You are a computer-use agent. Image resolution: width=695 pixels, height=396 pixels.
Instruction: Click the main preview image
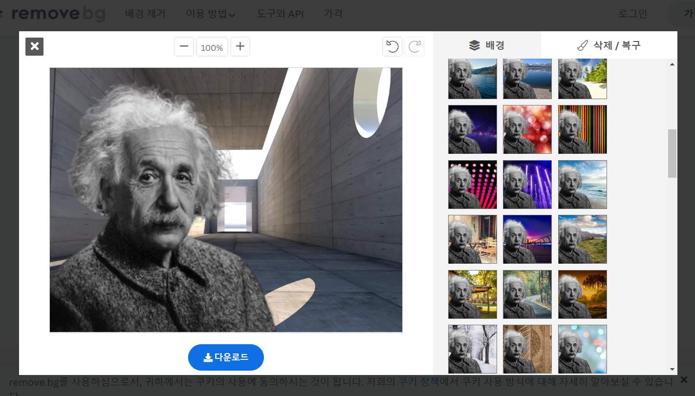(226, 200)
